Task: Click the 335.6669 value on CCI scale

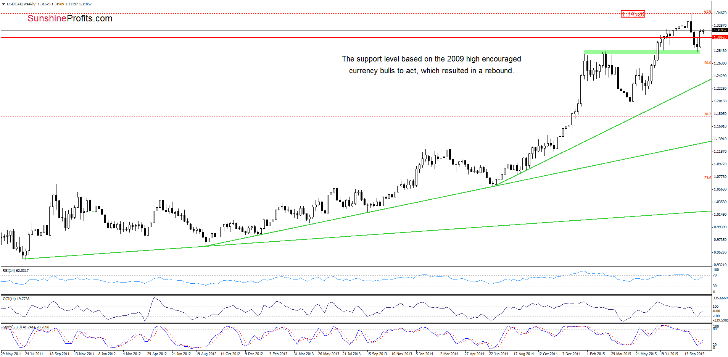Action: 720,298
